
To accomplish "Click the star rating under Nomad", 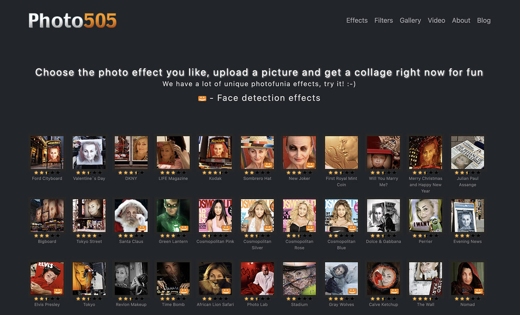I will point(467,299).
